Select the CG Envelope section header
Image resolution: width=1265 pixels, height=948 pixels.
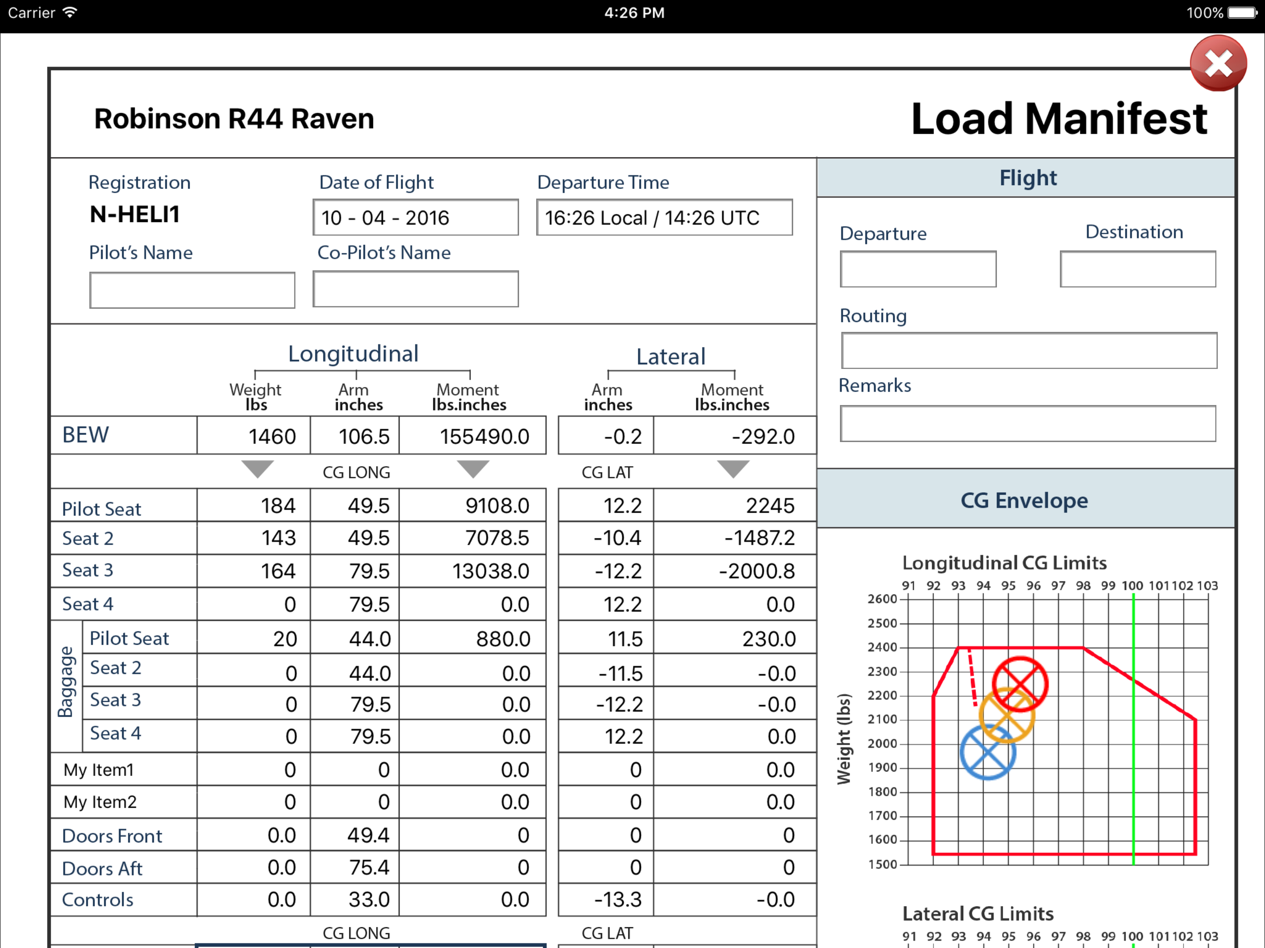pos(1025,500)
